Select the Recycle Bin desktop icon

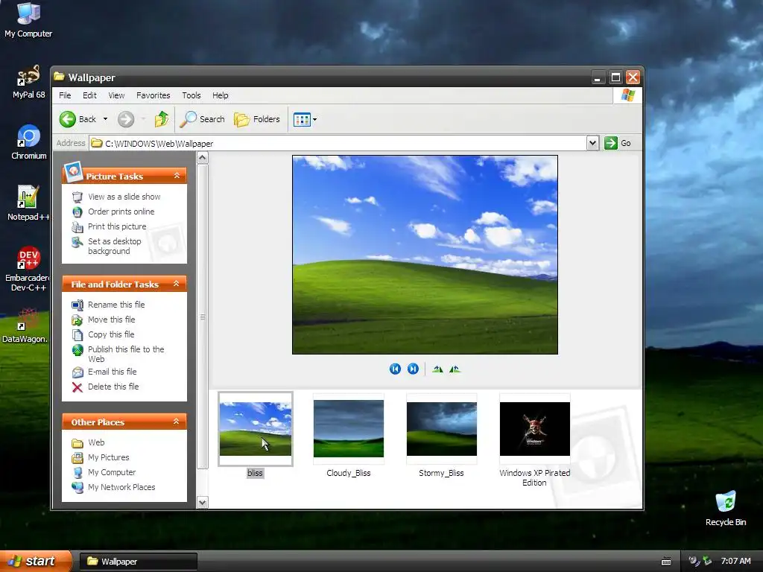click(x=726, y=509)
